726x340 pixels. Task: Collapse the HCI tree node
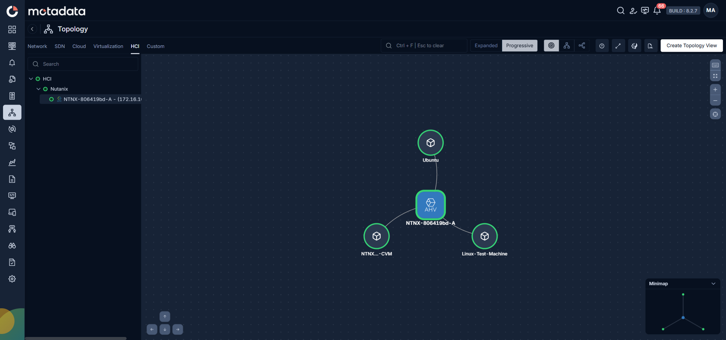tap(31, 79)
